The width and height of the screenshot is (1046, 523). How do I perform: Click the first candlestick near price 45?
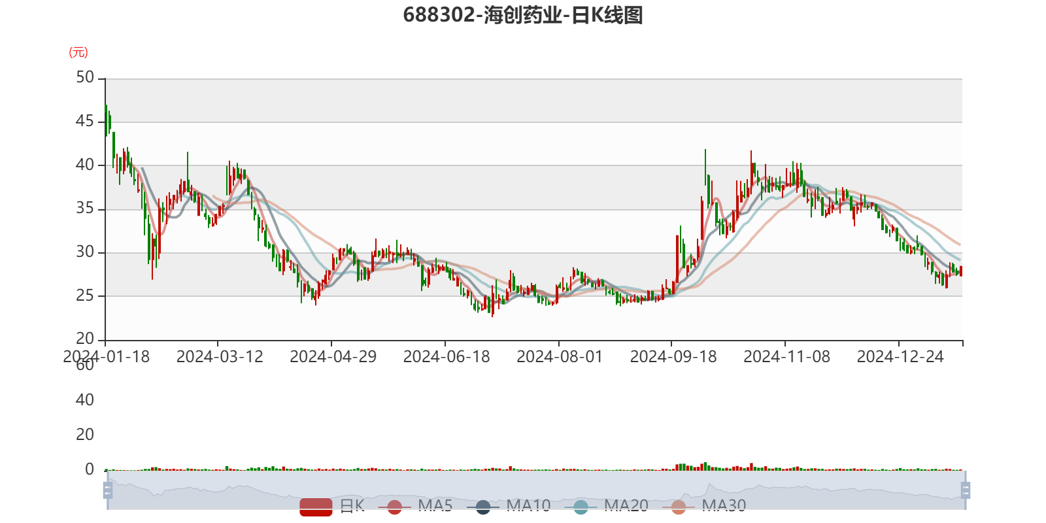(106, 121)
